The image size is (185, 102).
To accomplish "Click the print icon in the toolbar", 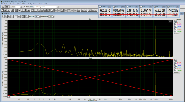I will [12, 10].
